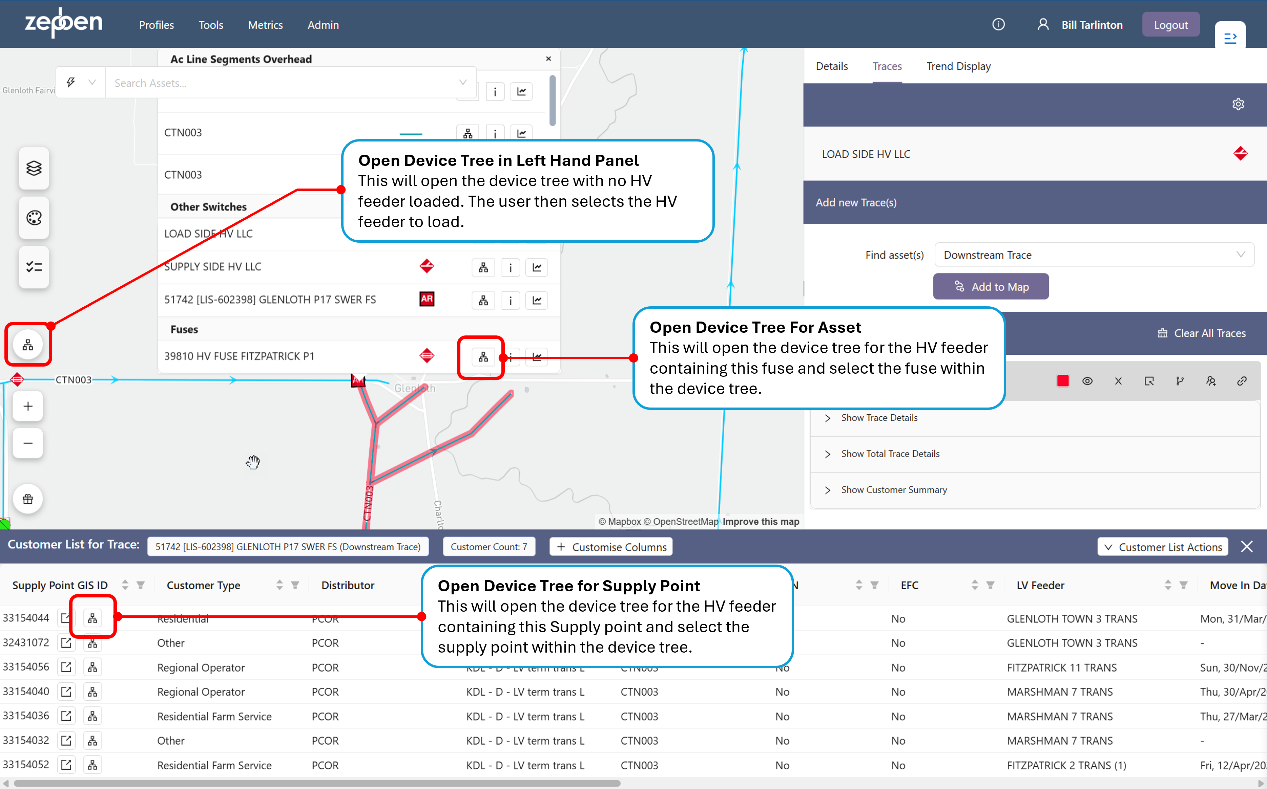Click the Improve this map link

(761, 521)
